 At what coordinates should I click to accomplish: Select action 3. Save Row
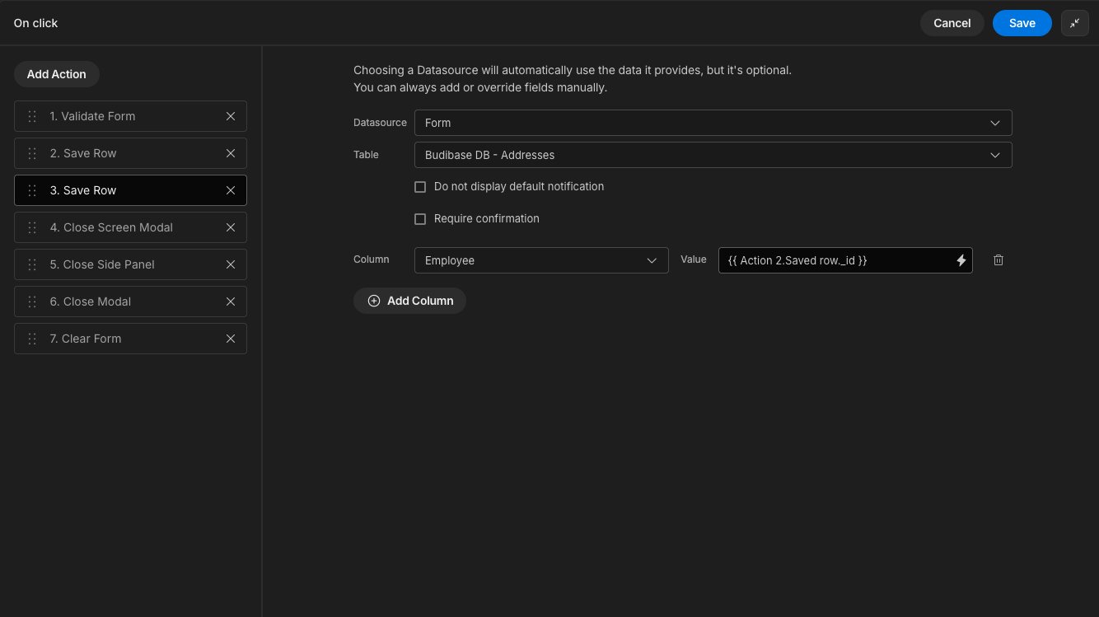point(130,190)
